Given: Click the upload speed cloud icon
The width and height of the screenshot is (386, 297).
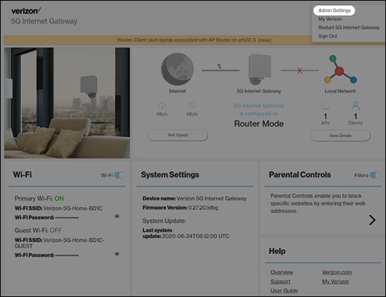Looking at the screenshot, I should tap(192, 106).
